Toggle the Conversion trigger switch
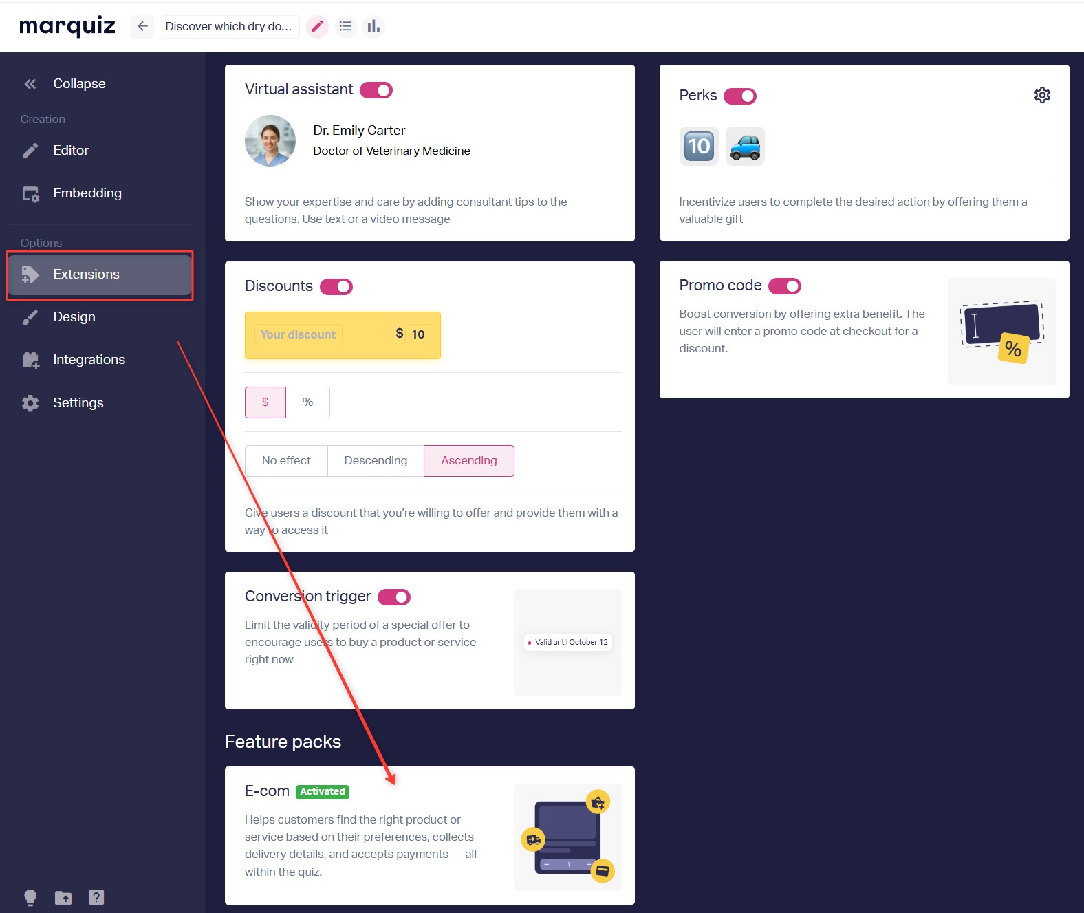 pyautogui.click(x=394, y=597)
